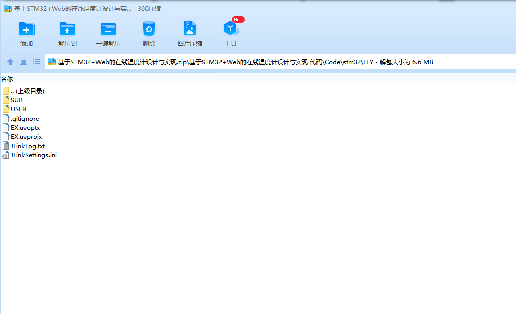This screenshot has width=516, height=314.
Task: Click the SUB folder icon
Action: pyautogui.click(x=6, y=100)
